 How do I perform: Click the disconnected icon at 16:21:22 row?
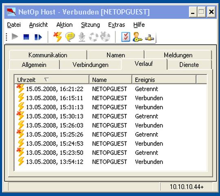[20, 88]
